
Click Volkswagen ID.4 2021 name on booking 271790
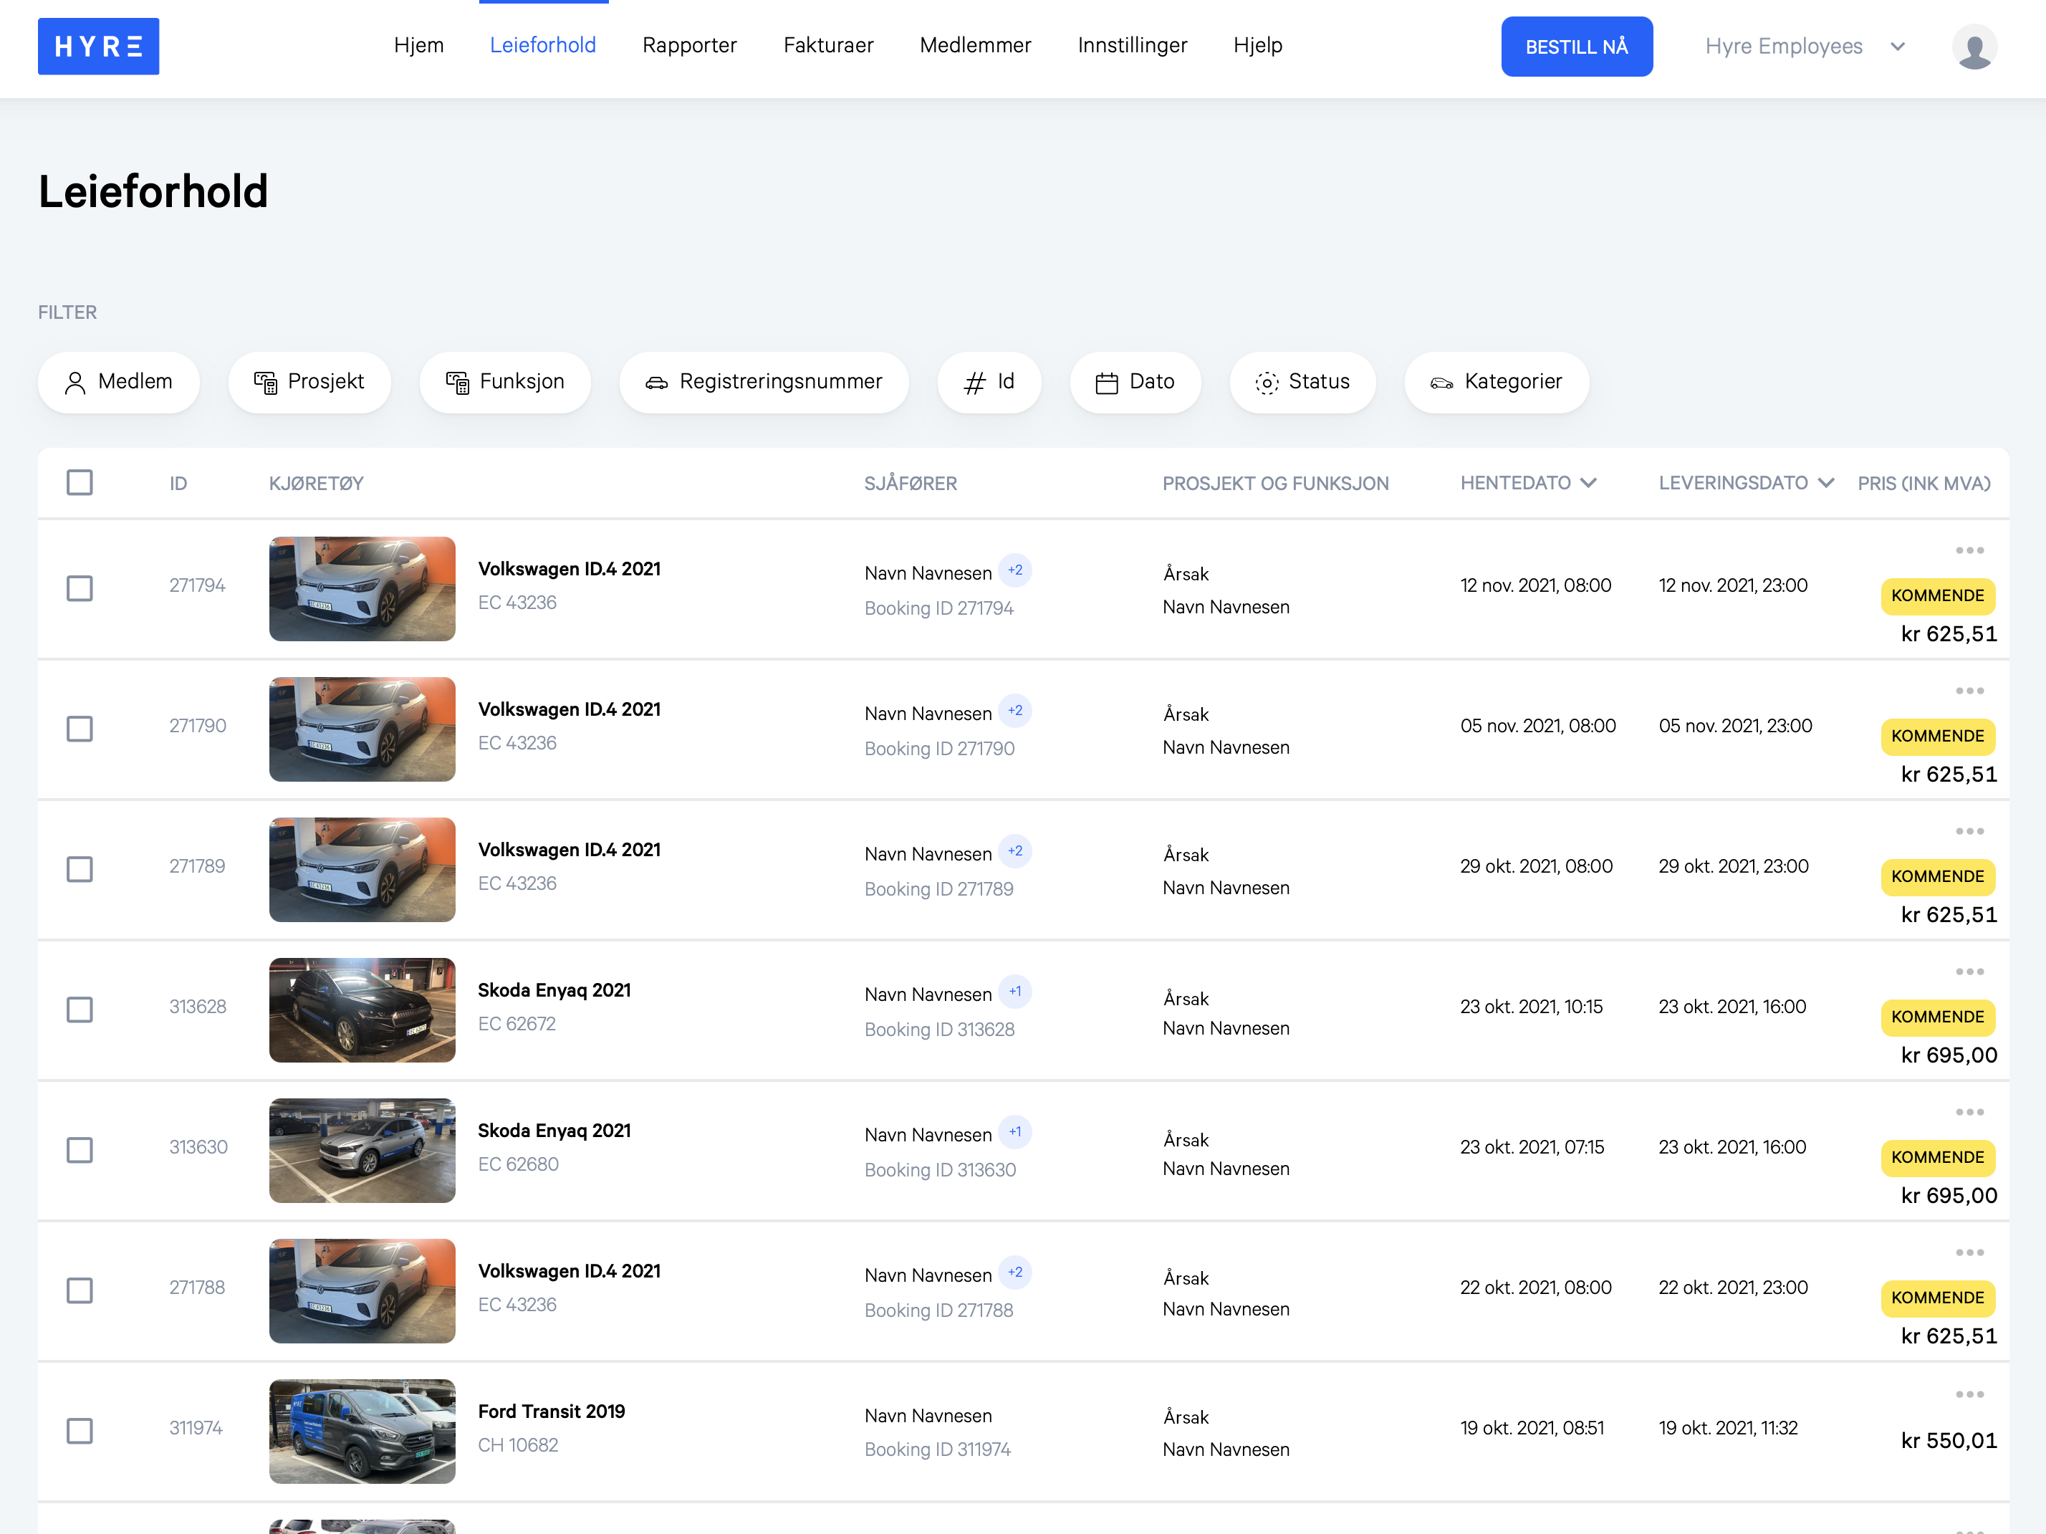click(569, 709)
